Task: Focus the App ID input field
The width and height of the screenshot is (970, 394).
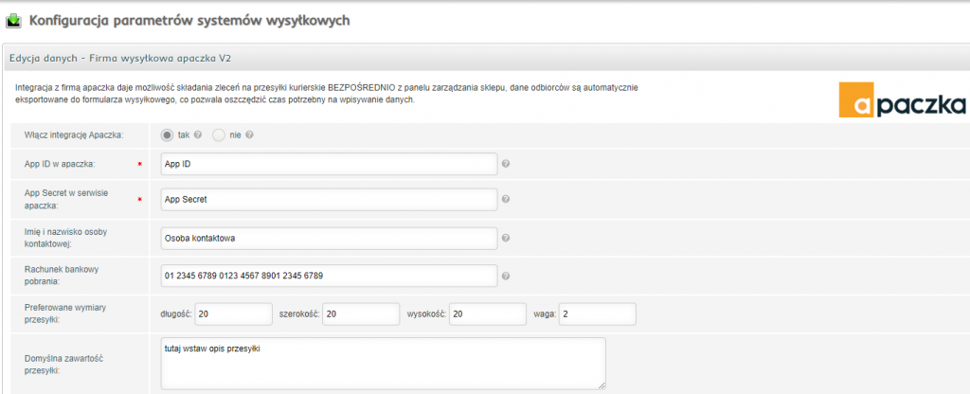Action: click(x=329, y=164)
